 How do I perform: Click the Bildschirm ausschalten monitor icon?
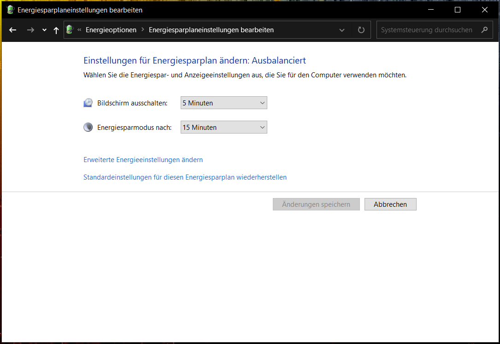coord(88,103)
